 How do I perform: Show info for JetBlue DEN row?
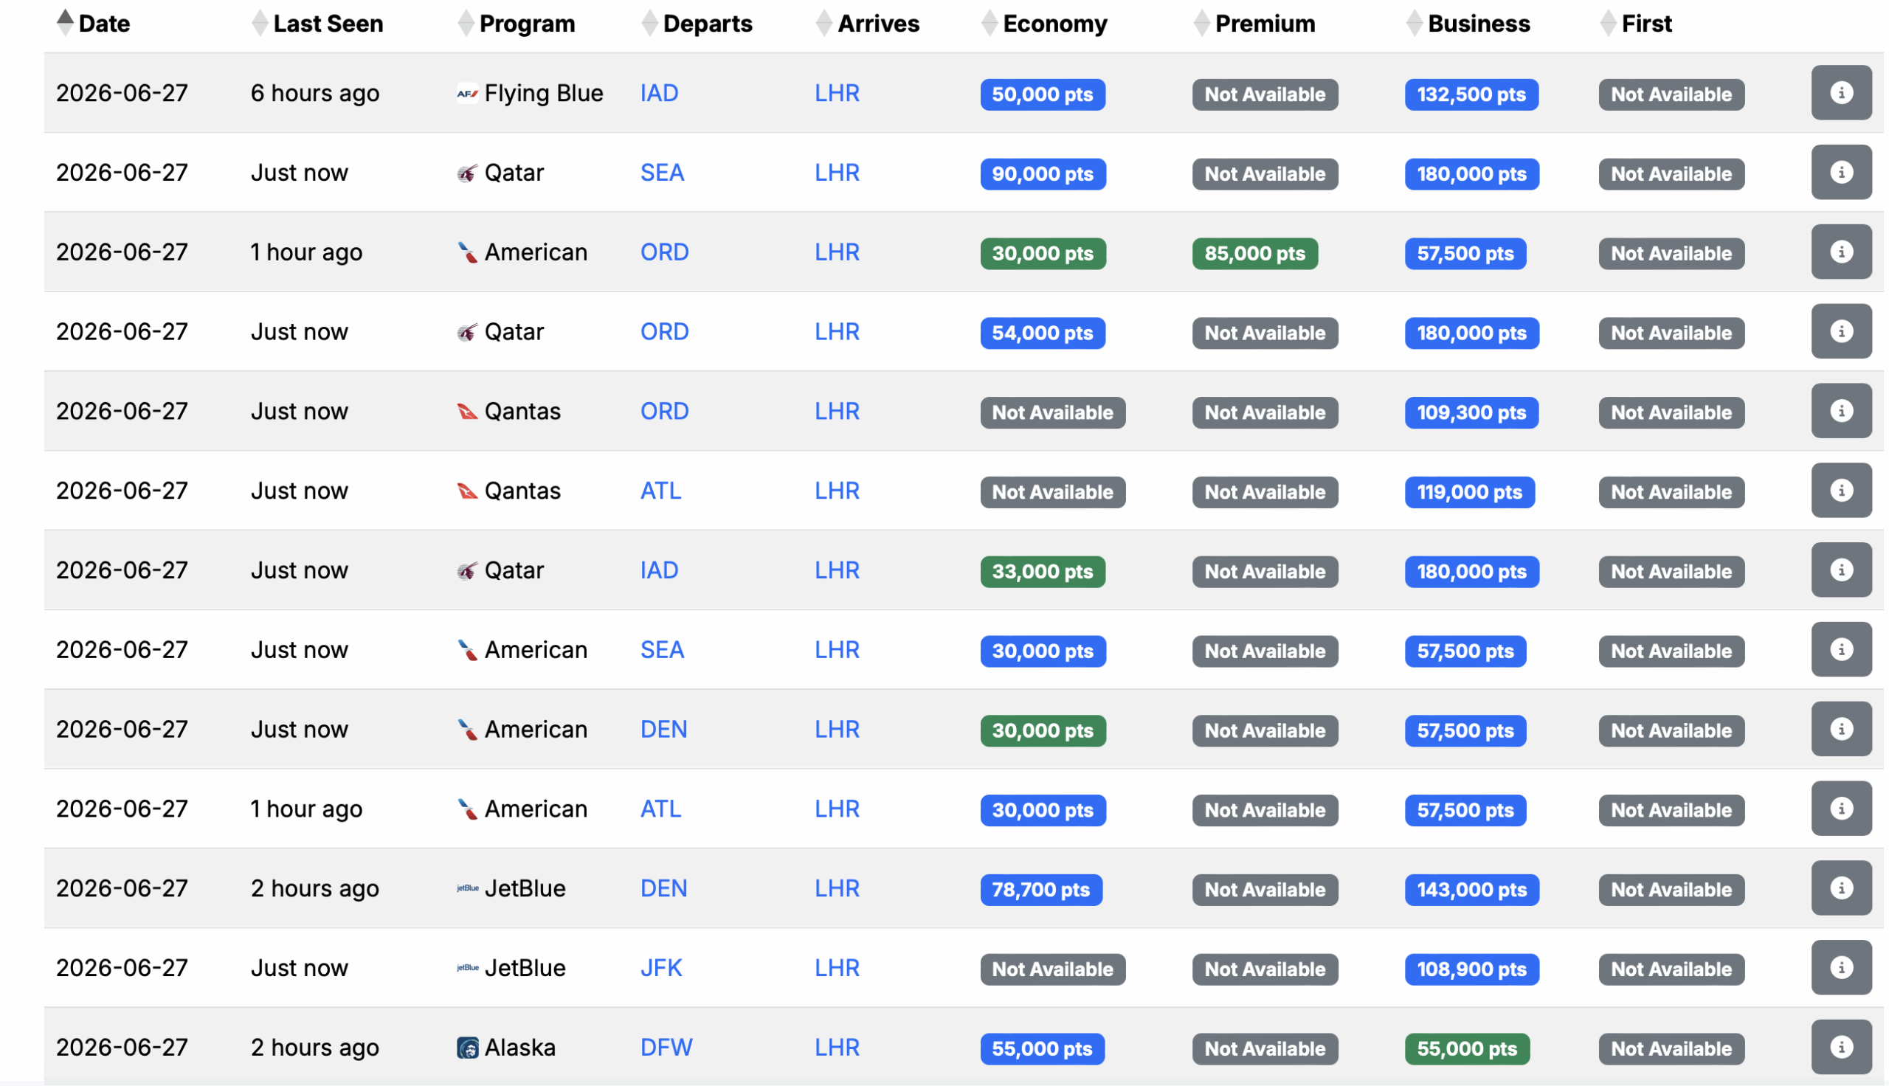[1840, 888]
